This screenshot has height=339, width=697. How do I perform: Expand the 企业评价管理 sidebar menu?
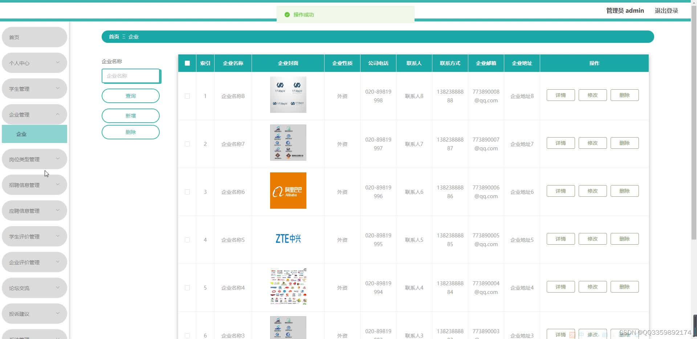(x=34, y=262)
